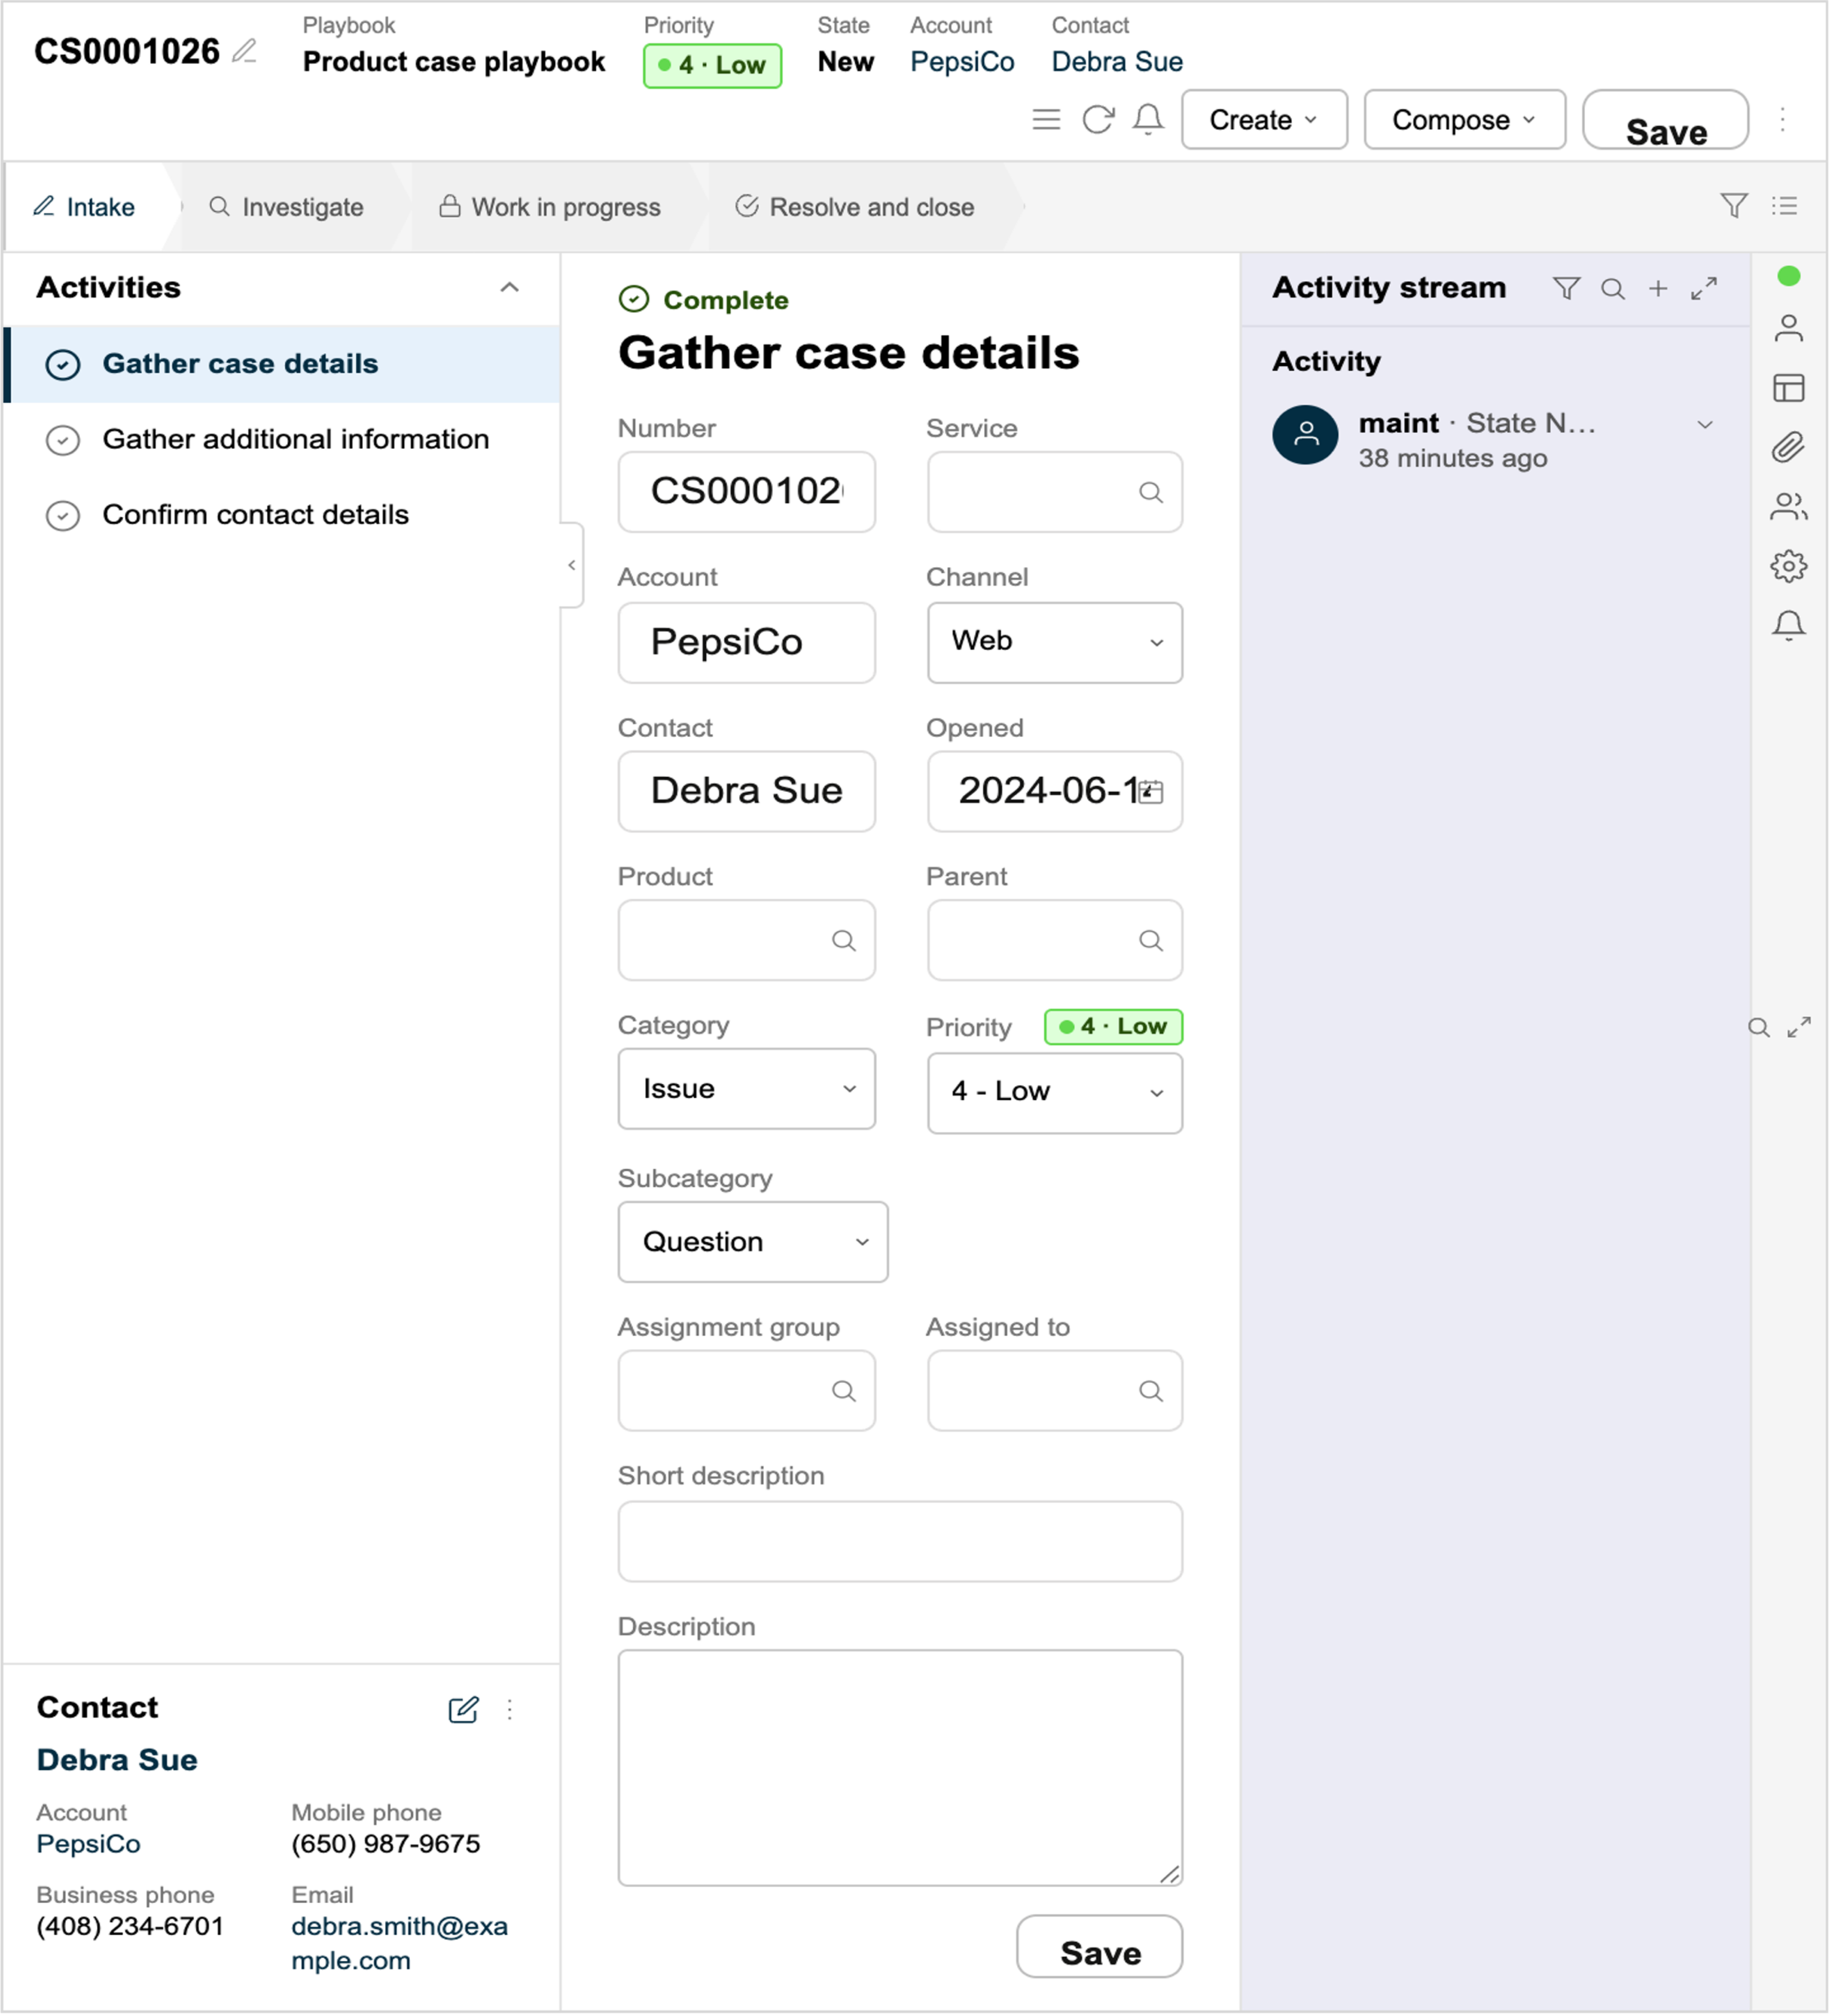The image size is (1830, 2016).
Task: Open PepsiCo account link in header
Action: pos(963,62)
